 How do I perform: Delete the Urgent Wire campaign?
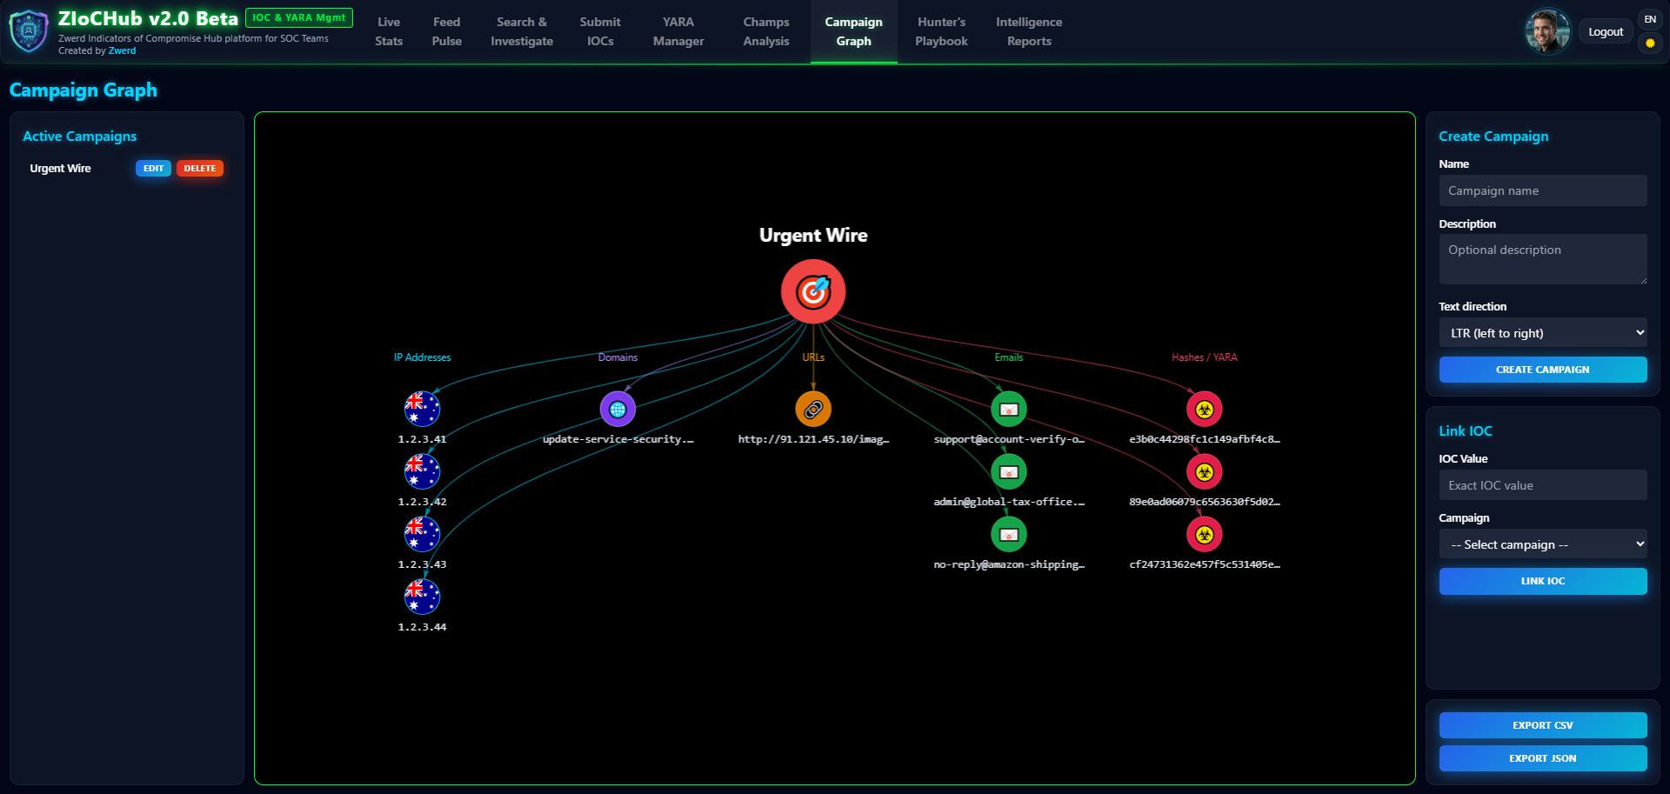[x=199, y=169]
